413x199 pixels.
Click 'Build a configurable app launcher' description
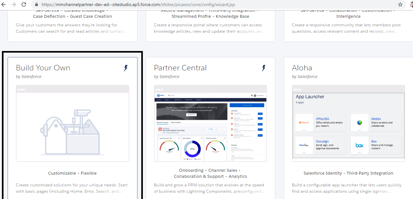tap(347, 188)
